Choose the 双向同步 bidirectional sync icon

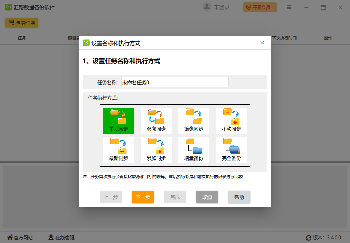[156, 120]
